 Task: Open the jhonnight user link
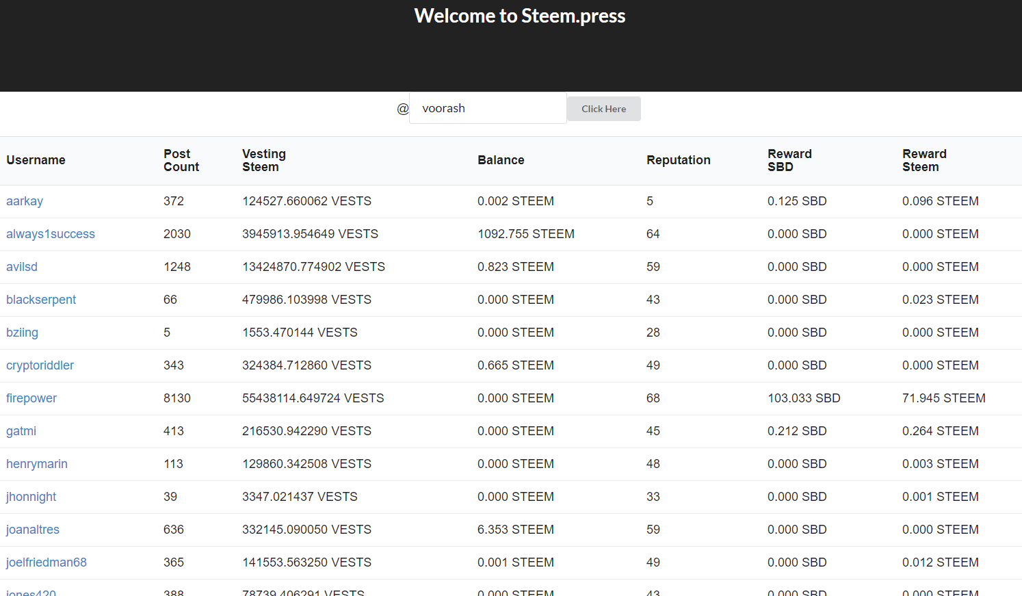click(31, 497)
